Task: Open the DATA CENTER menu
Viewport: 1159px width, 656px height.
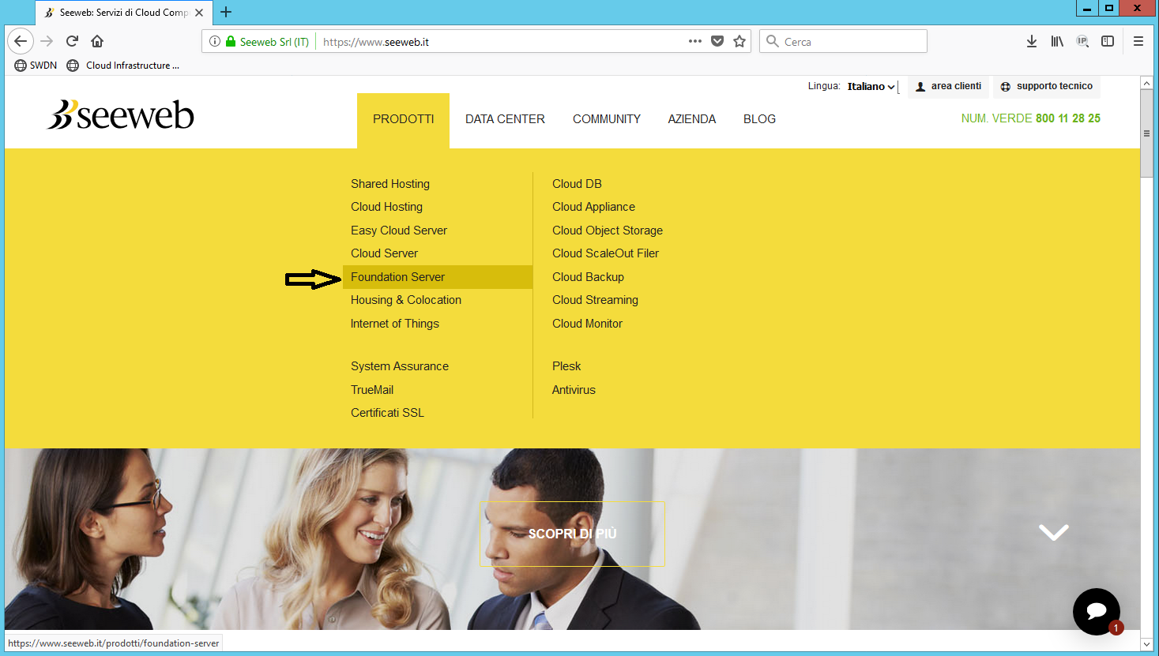Action: tap(505, 119)
